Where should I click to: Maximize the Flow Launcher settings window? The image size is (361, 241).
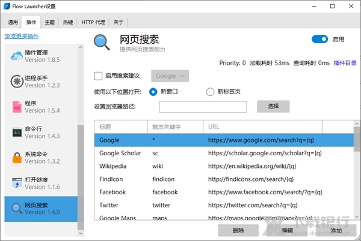click(x=333, y=6)
